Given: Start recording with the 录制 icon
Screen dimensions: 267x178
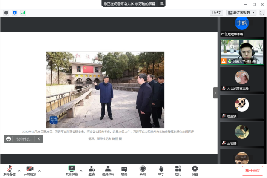Looking at the screenshot, I should [x=143, y=170].
